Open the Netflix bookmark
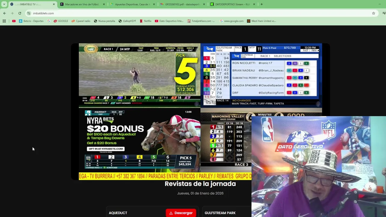The height and width of the screenshot is (217, 386). tap(145, 21)
